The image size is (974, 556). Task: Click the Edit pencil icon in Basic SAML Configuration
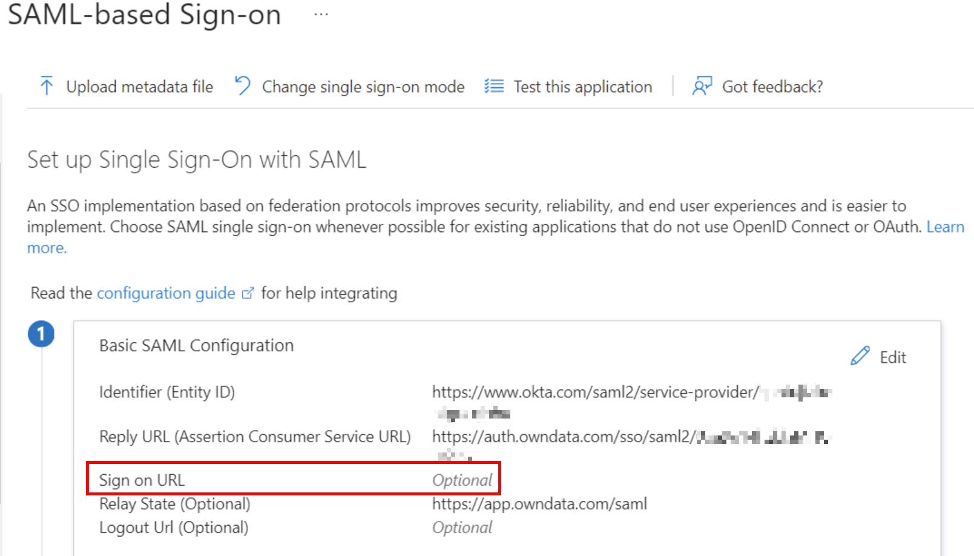[x=860, y=357]
